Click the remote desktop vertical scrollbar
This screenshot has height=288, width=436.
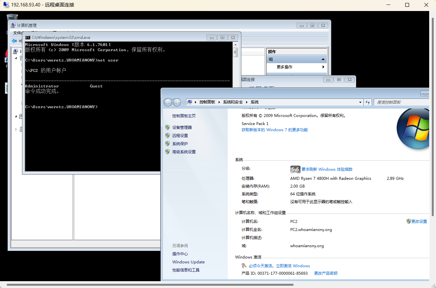tap(433, 117)
